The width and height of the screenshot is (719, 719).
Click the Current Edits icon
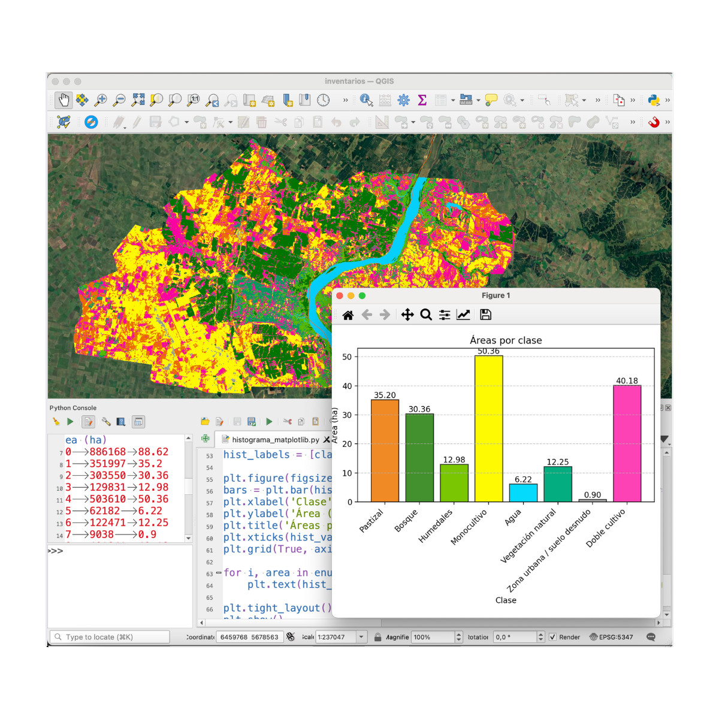pos(119,122)
